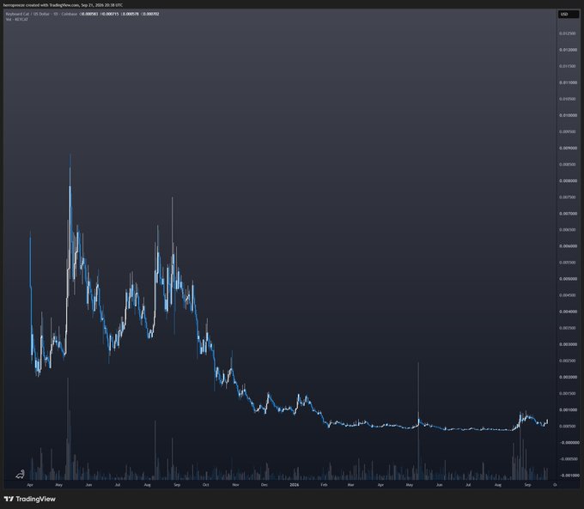Click the high value H0.000715 in legend
The width and height of the screenshot is (584, 509).
pyautogui.click(x=110, y=14)
